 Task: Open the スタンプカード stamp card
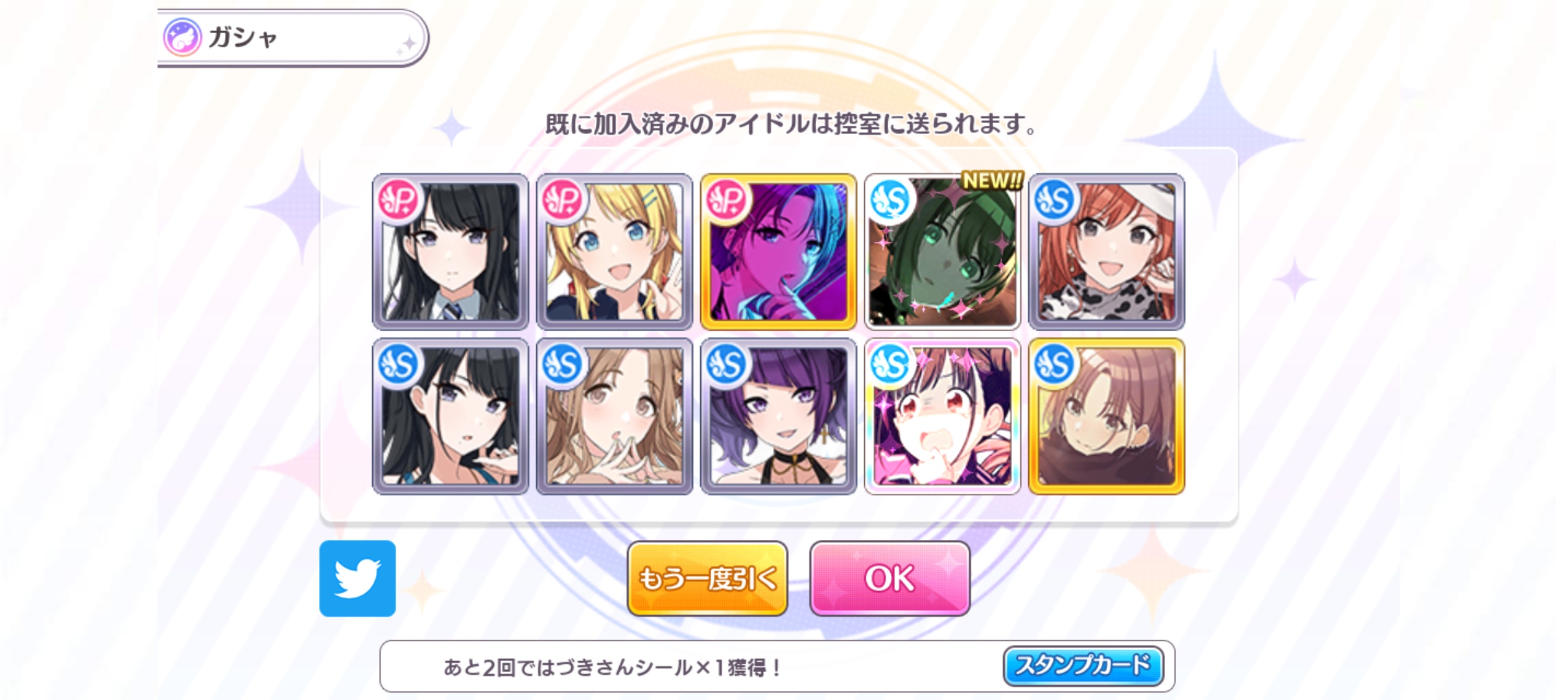tap(1083, 666)
